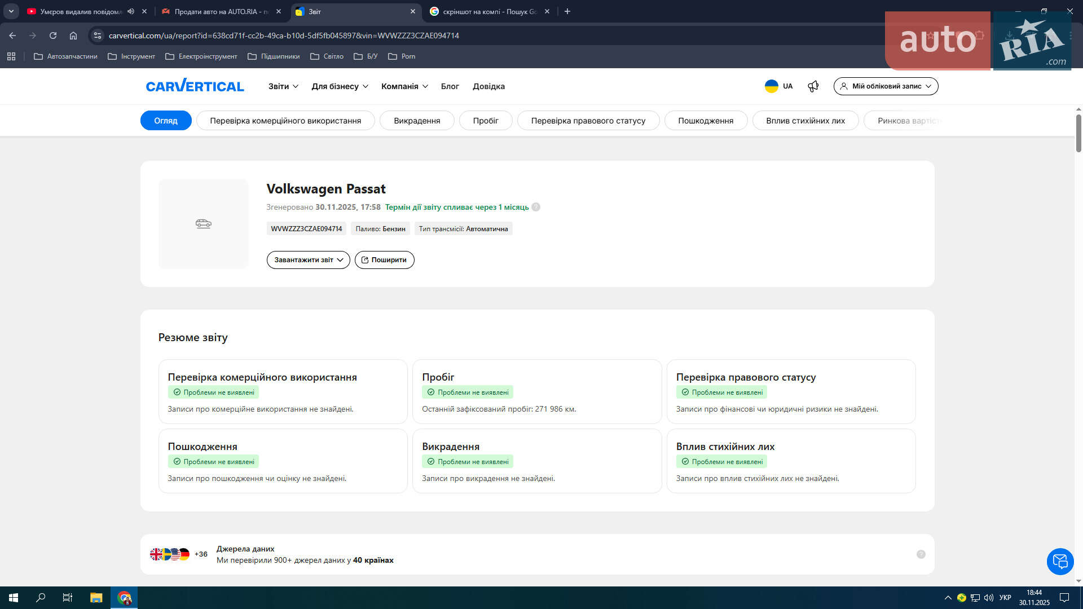
Task: Click the page vertical scrollbar
Action: pyautogui.click(x=1078, y=133)
